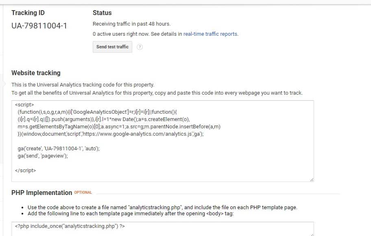Place cursor on the ga('send', 'pageview') line

(x=43, y=156)
